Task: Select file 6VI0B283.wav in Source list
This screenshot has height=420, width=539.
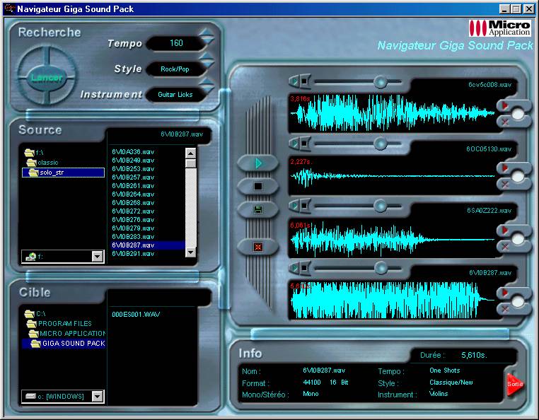Action: 133,237
